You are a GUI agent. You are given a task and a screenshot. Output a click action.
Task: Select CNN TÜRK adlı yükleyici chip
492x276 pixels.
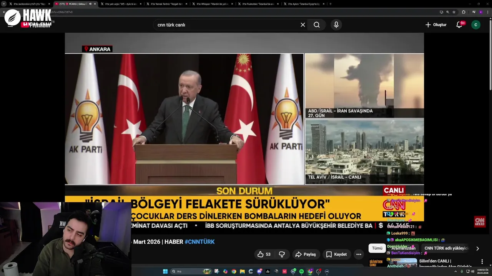(x=447, y=248)
